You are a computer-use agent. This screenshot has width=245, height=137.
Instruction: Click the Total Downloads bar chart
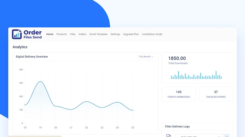pos(196,75)
